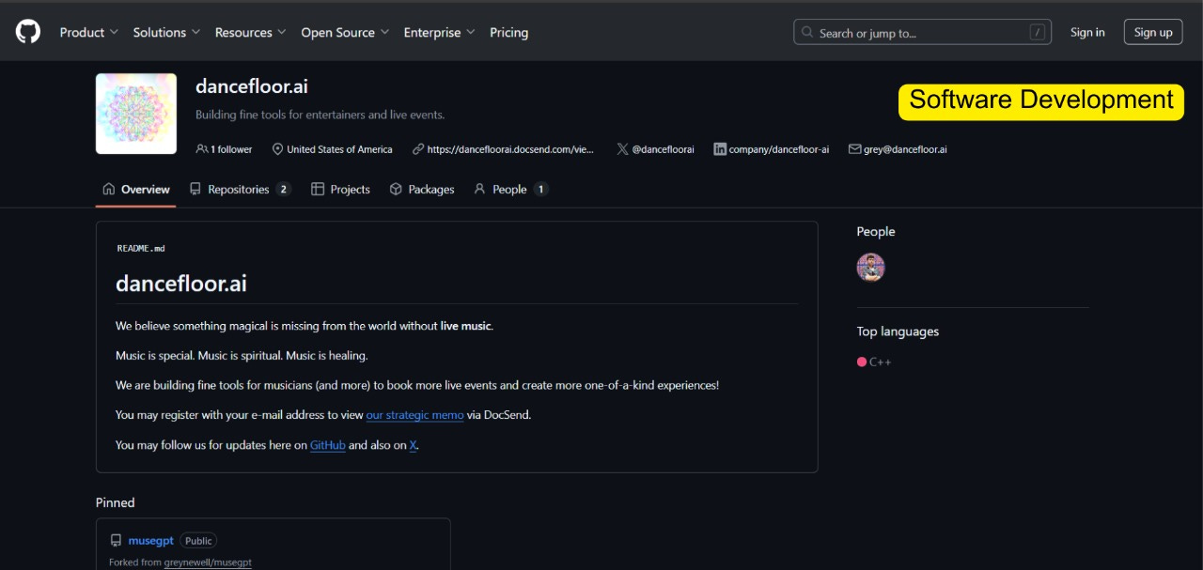Screen dimensions: 1203x570
Task: Click the People sidebar heading
Action: tap(876, 231)
